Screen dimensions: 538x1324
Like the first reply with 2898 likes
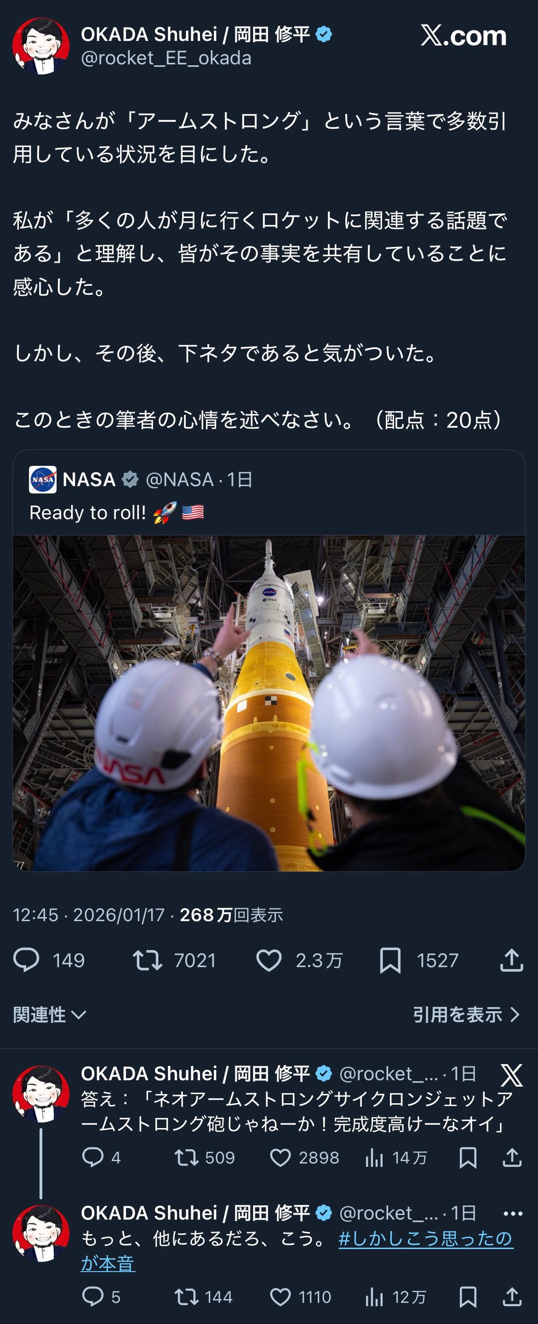(280, 1158)
